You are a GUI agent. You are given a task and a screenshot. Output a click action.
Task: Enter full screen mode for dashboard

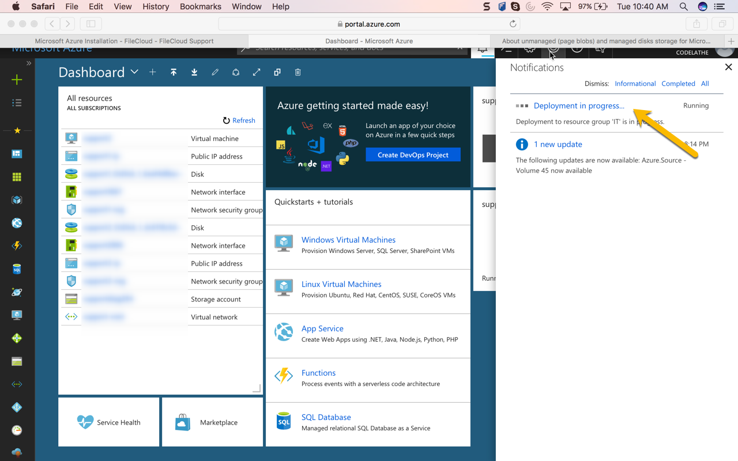click(x=257, y=73)
